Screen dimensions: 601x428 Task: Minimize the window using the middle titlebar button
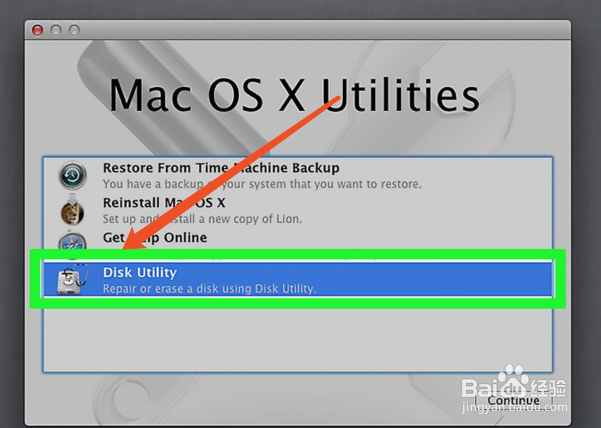point(56,30)
